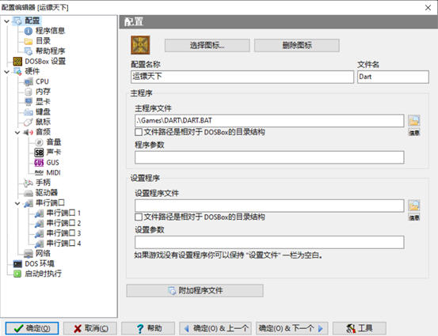
Task: Select the 硬件 tree item
Action: tap(32, 71)
